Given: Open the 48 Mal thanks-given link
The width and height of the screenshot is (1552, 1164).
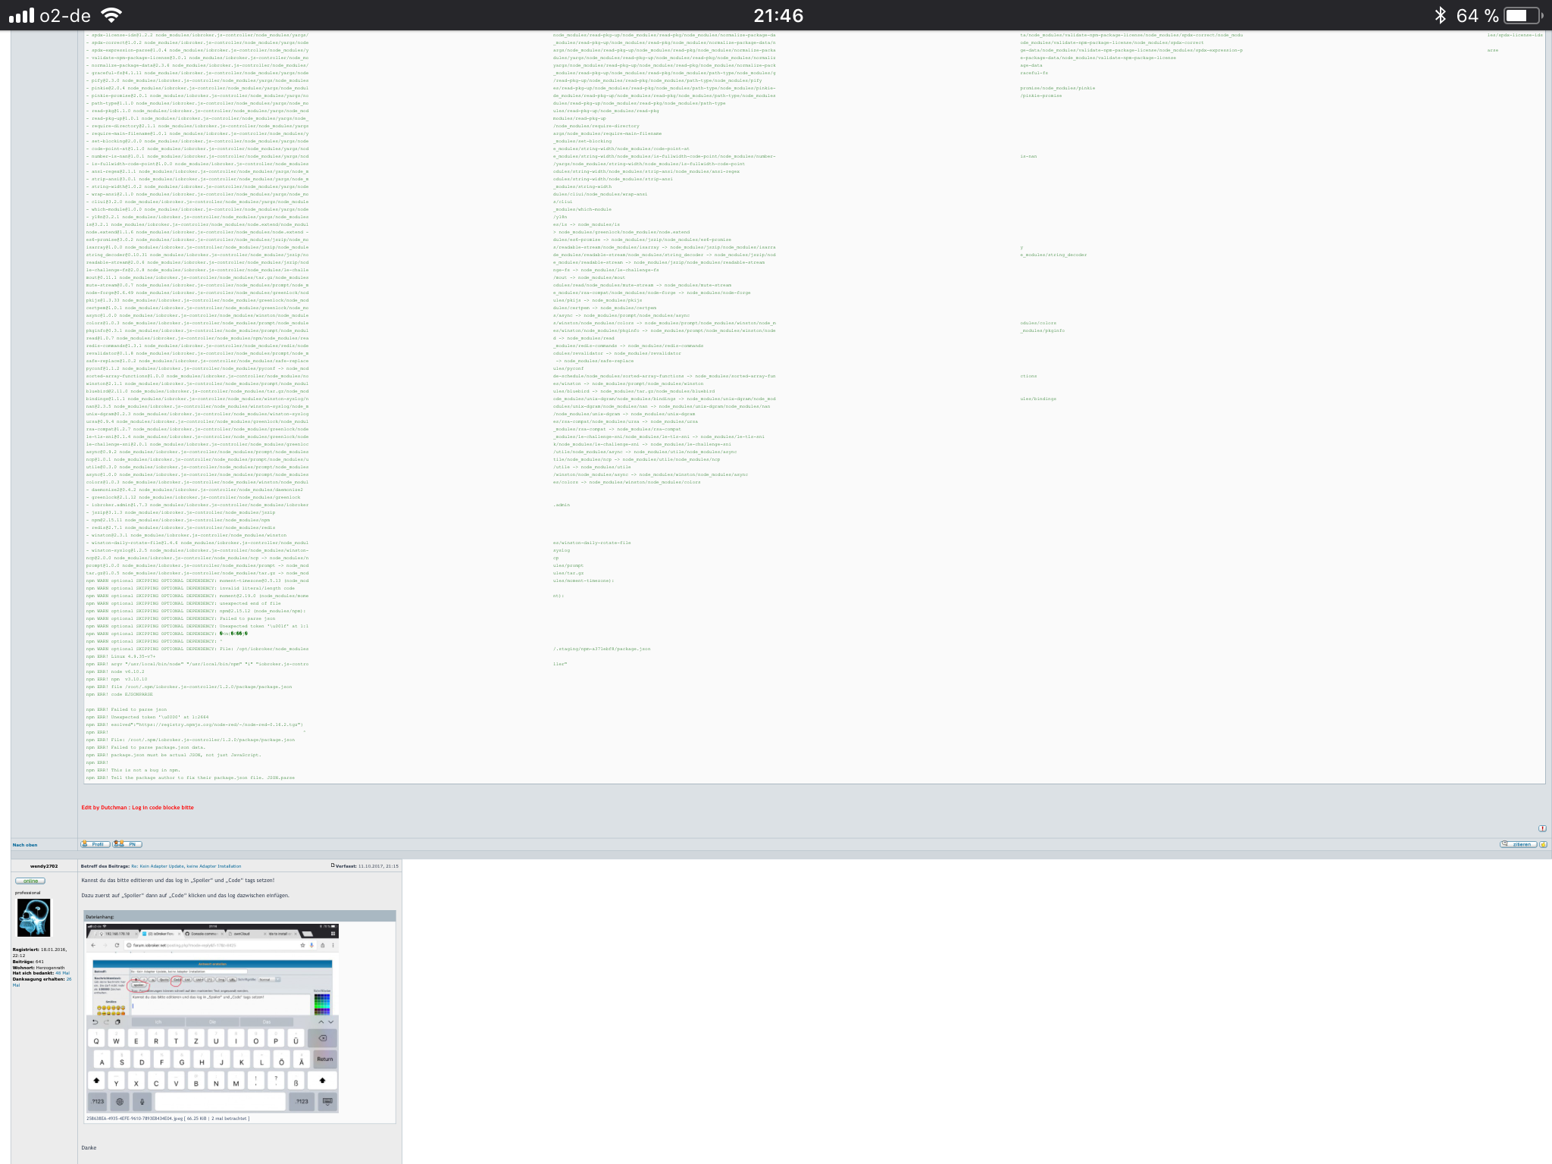Looking at the screenshot, I should coord(62,973).
